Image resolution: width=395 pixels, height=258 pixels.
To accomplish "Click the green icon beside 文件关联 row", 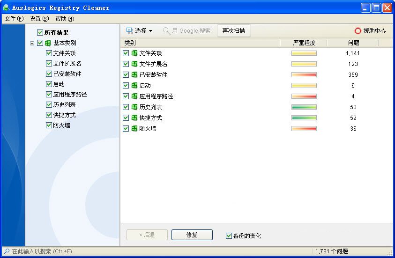I will [134, 53].
